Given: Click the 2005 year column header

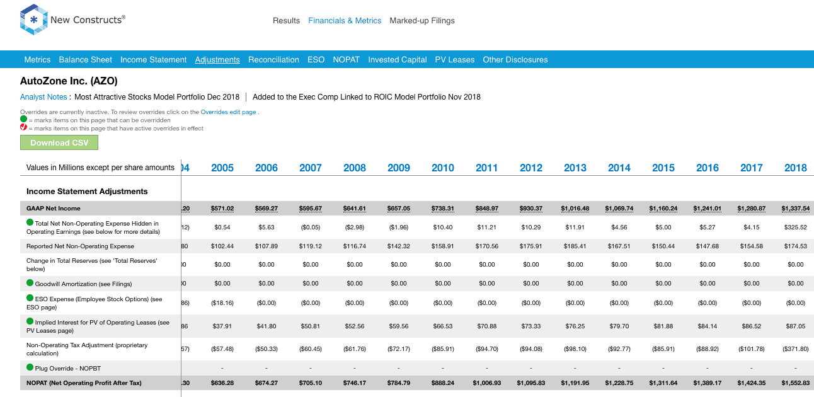Looking at the screenshot, I should [222, 168].
